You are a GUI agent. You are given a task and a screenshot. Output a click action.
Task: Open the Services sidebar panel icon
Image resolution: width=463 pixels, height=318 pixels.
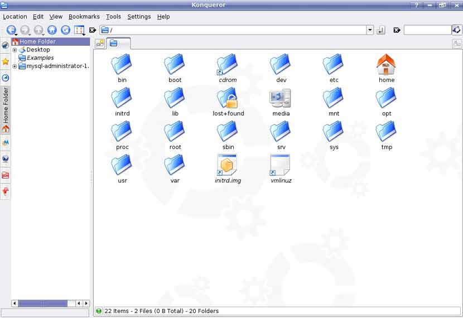tap(6, 191)
